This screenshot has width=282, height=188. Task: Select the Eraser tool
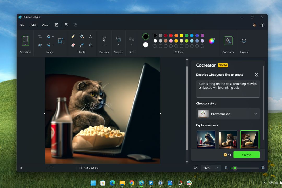pos(73,45)
